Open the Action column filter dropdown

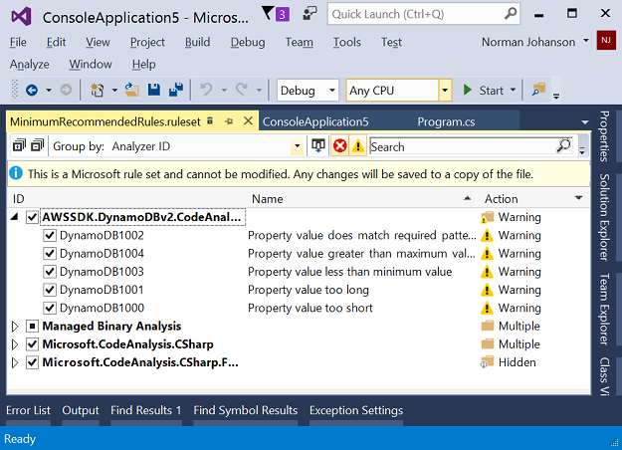(579, 197)
